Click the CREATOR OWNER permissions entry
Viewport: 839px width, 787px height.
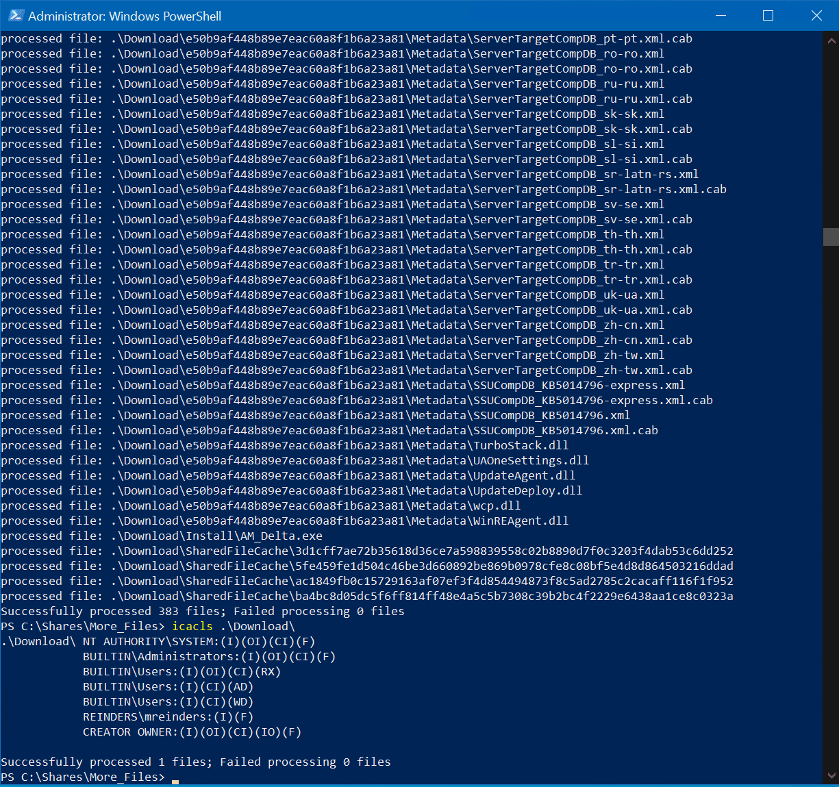[192, 732]
